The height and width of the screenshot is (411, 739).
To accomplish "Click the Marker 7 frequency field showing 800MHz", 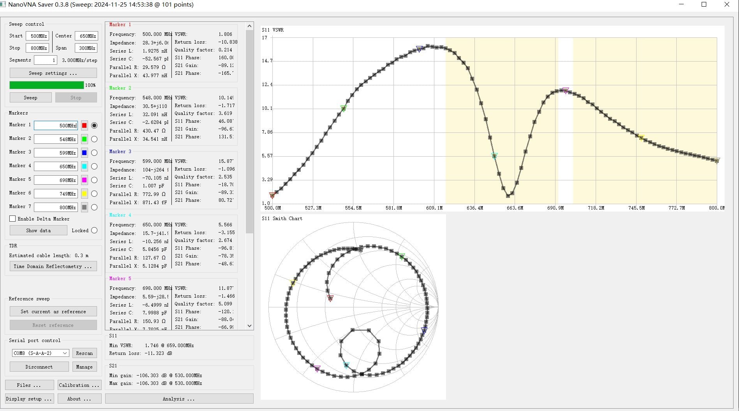I will tap(56, 207).
